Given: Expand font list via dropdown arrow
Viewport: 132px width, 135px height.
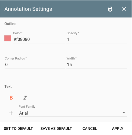Looking at the screenshot, I should tap(124, 113).
